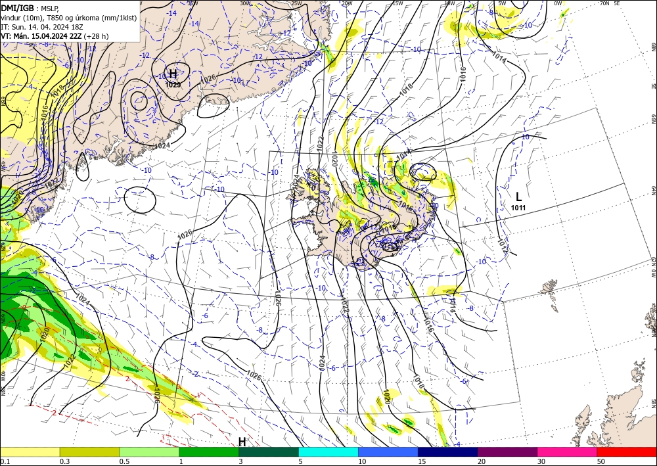
Task: Click the yellow 0.1–0.3 legend swatch
Action: coord(30,452)
